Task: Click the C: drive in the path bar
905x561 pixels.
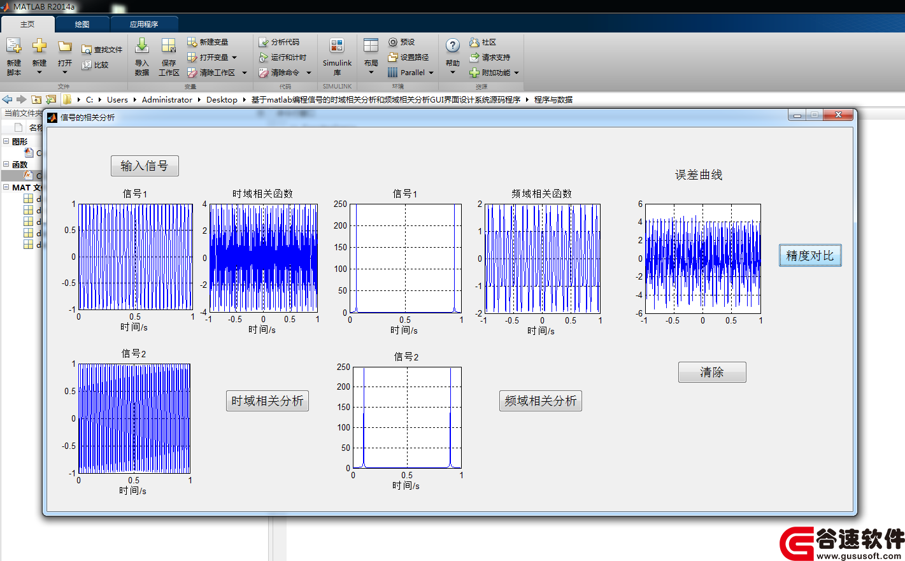Action: coord(90,99)
